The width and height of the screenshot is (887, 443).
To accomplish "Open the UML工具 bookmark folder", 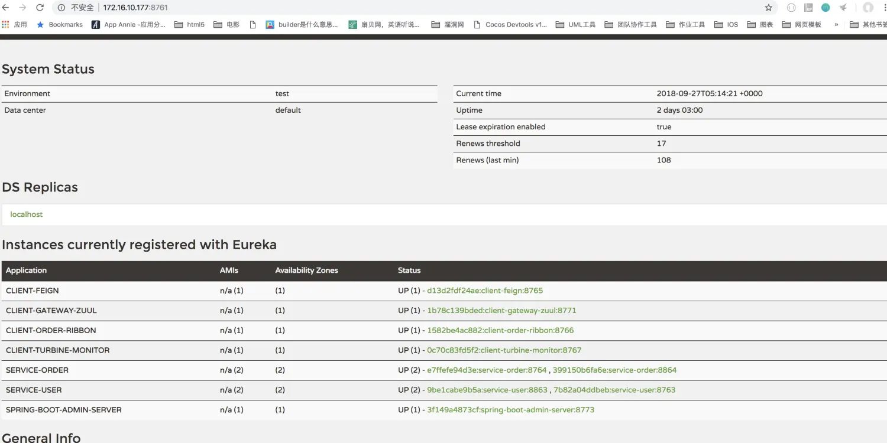I will pos(576,25).
